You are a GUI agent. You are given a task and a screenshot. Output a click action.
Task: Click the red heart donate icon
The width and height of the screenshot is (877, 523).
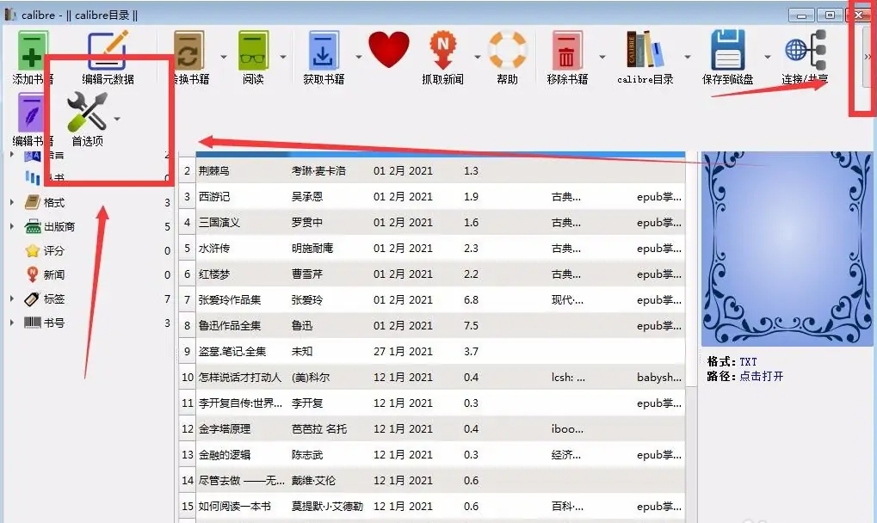click(389, 50)
